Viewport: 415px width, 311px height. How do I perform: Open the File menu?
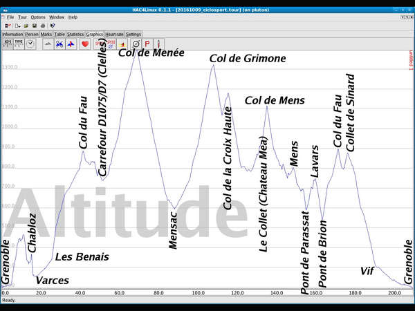[x=10, y=17]
